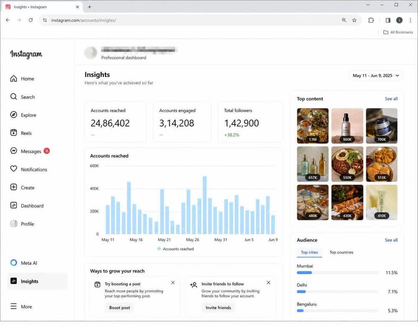Image resolution: width=418 pixels, height=327 pixels.
Task: Open browser extensions puzzle icon
Action: click(371, 20)
